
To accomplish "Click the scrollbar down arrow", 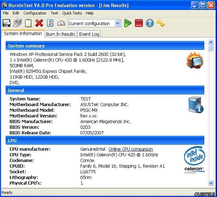I will pos(211,183).
